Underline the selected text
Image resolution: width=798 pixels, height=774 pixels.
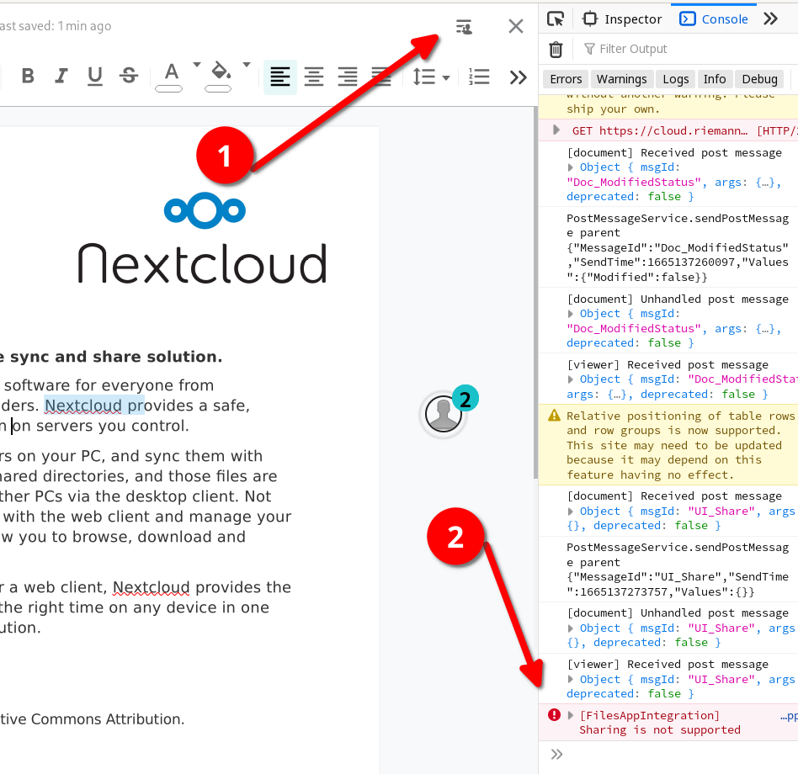pyautogui.click(x=94, y=76)
